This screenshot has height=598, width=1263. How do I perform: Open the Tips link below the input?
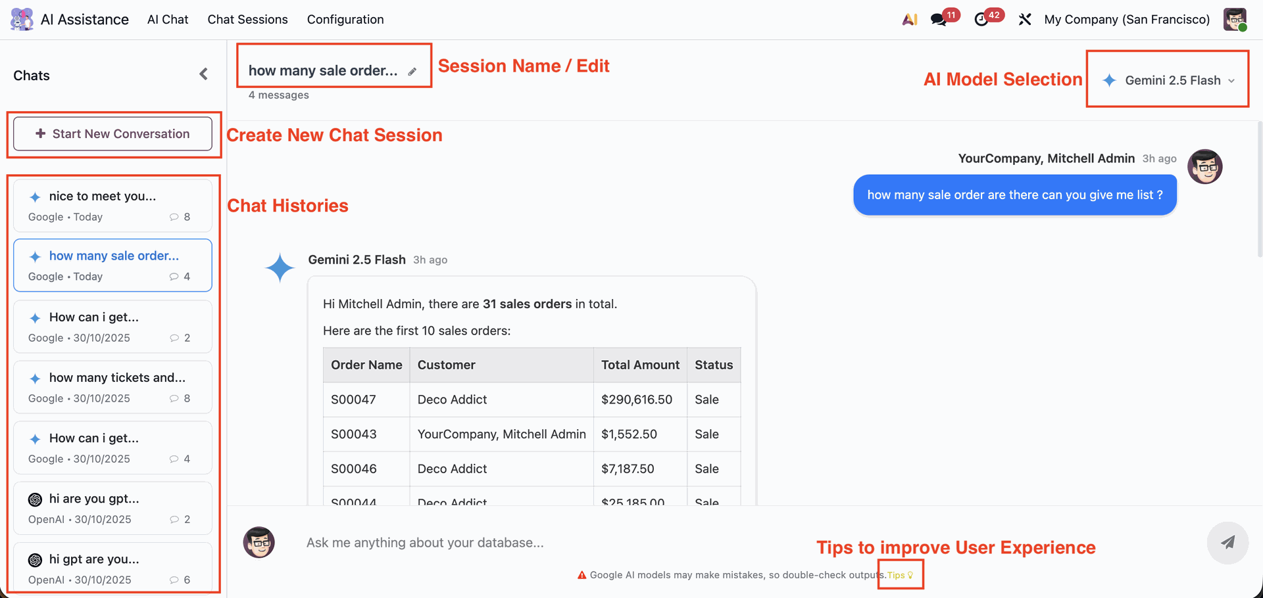(x=899, y=575)
